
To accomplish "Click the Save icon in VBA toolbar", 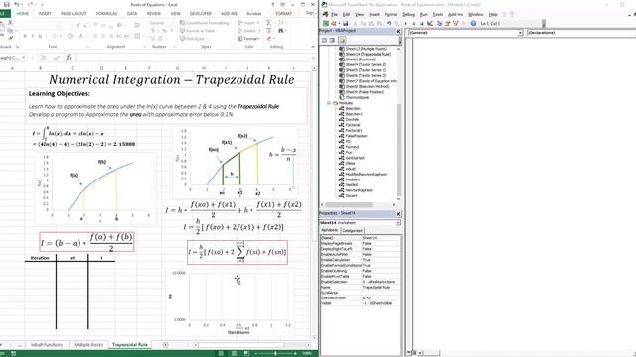I will (345, 24).
